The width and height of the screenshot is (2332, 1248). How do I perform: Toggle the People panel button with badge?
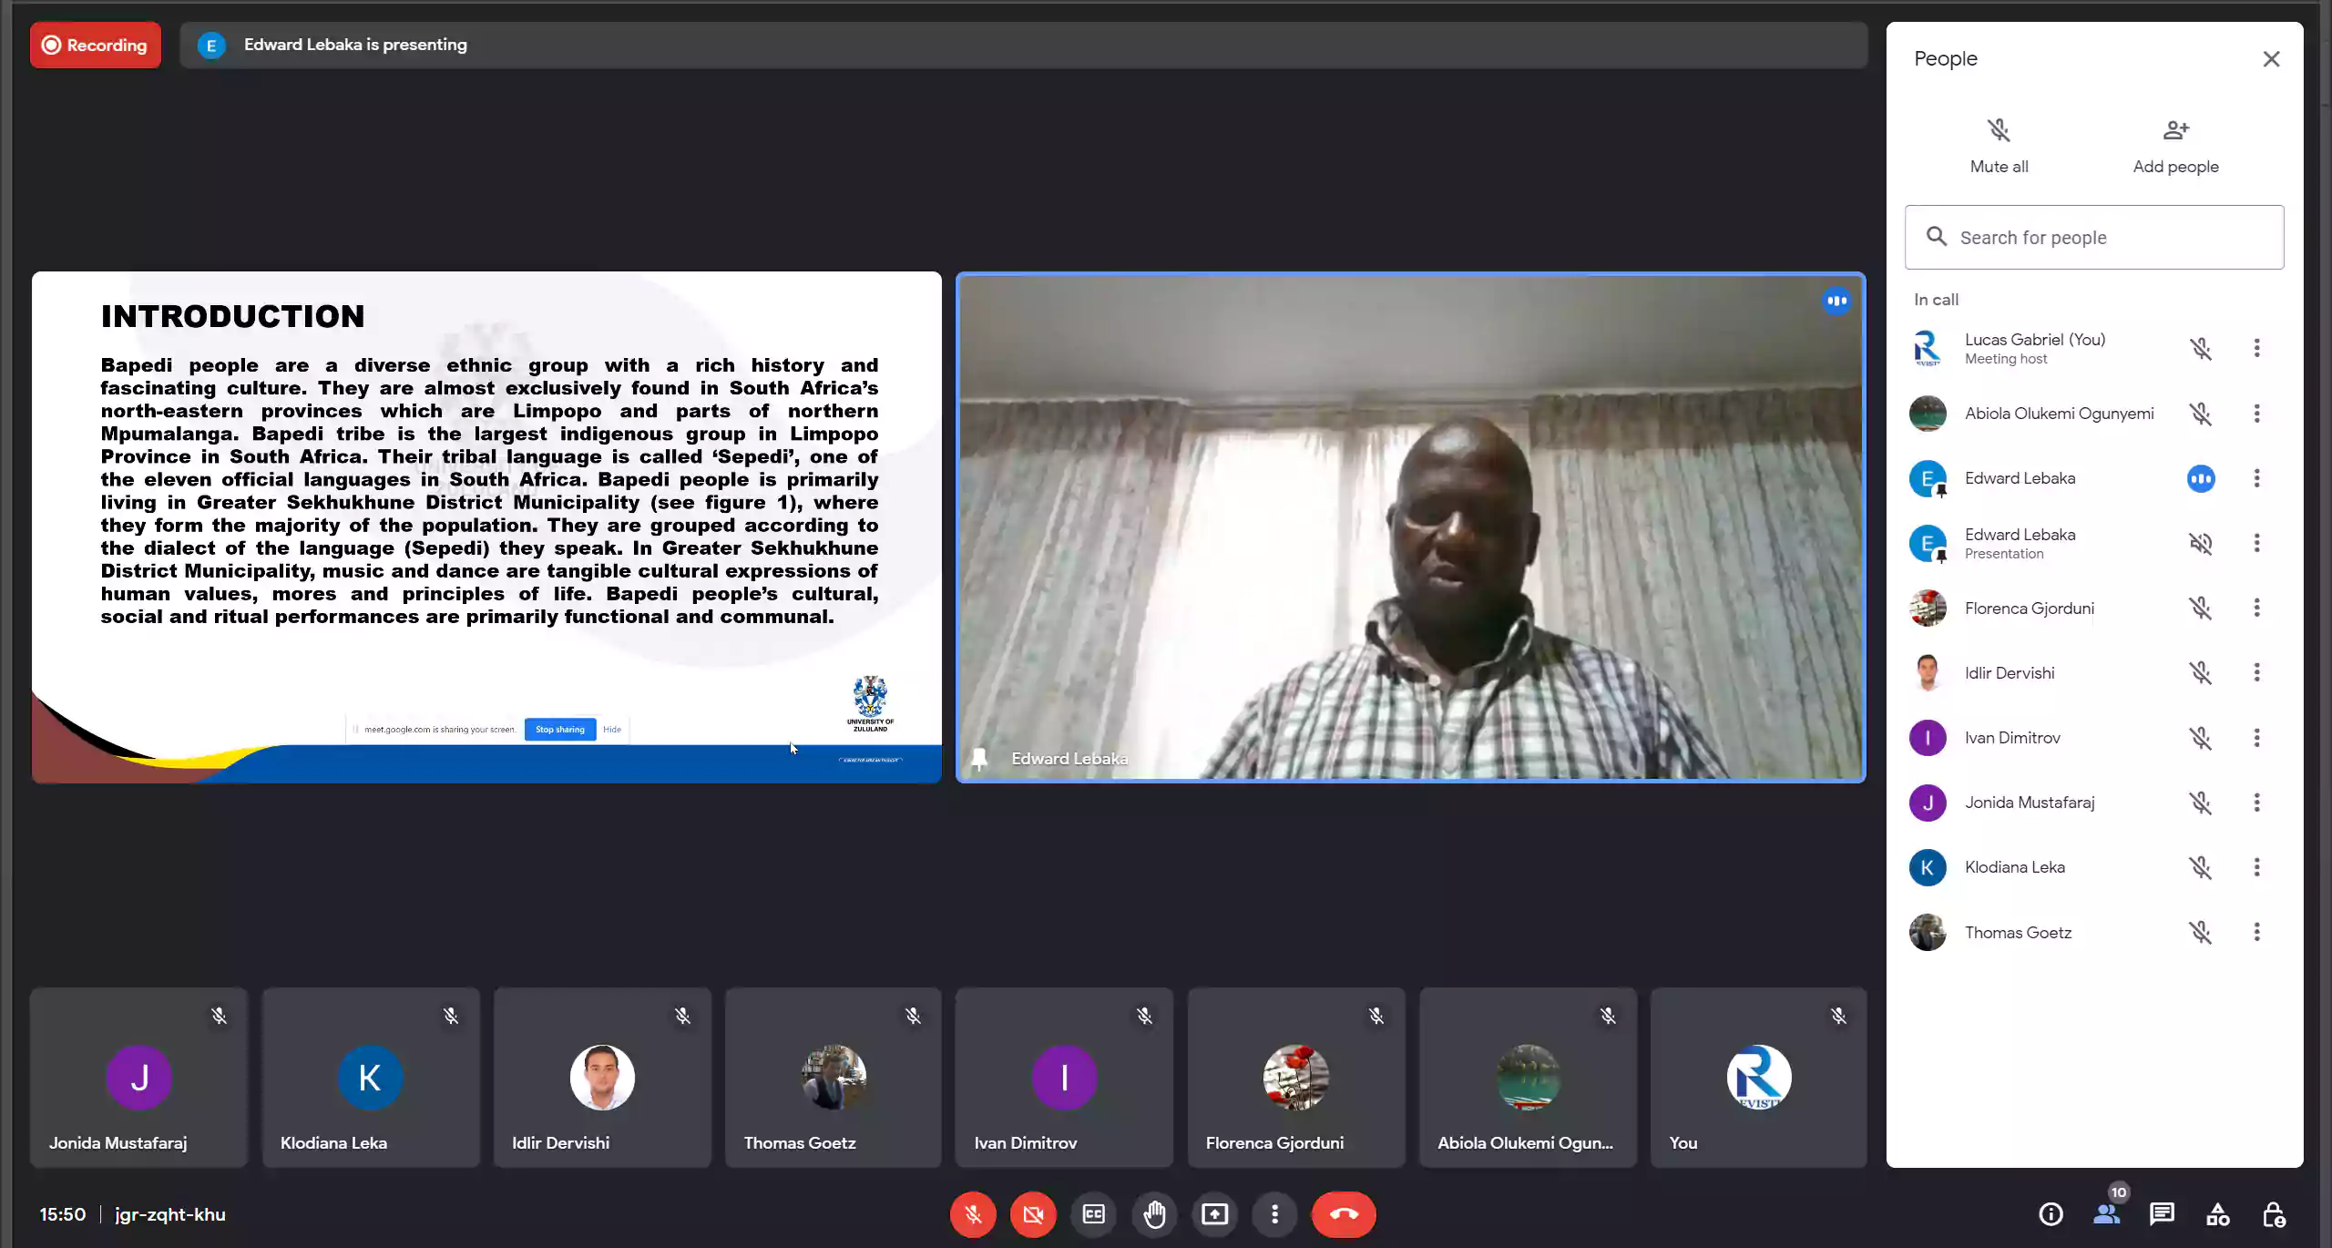click(2106, 1214)
